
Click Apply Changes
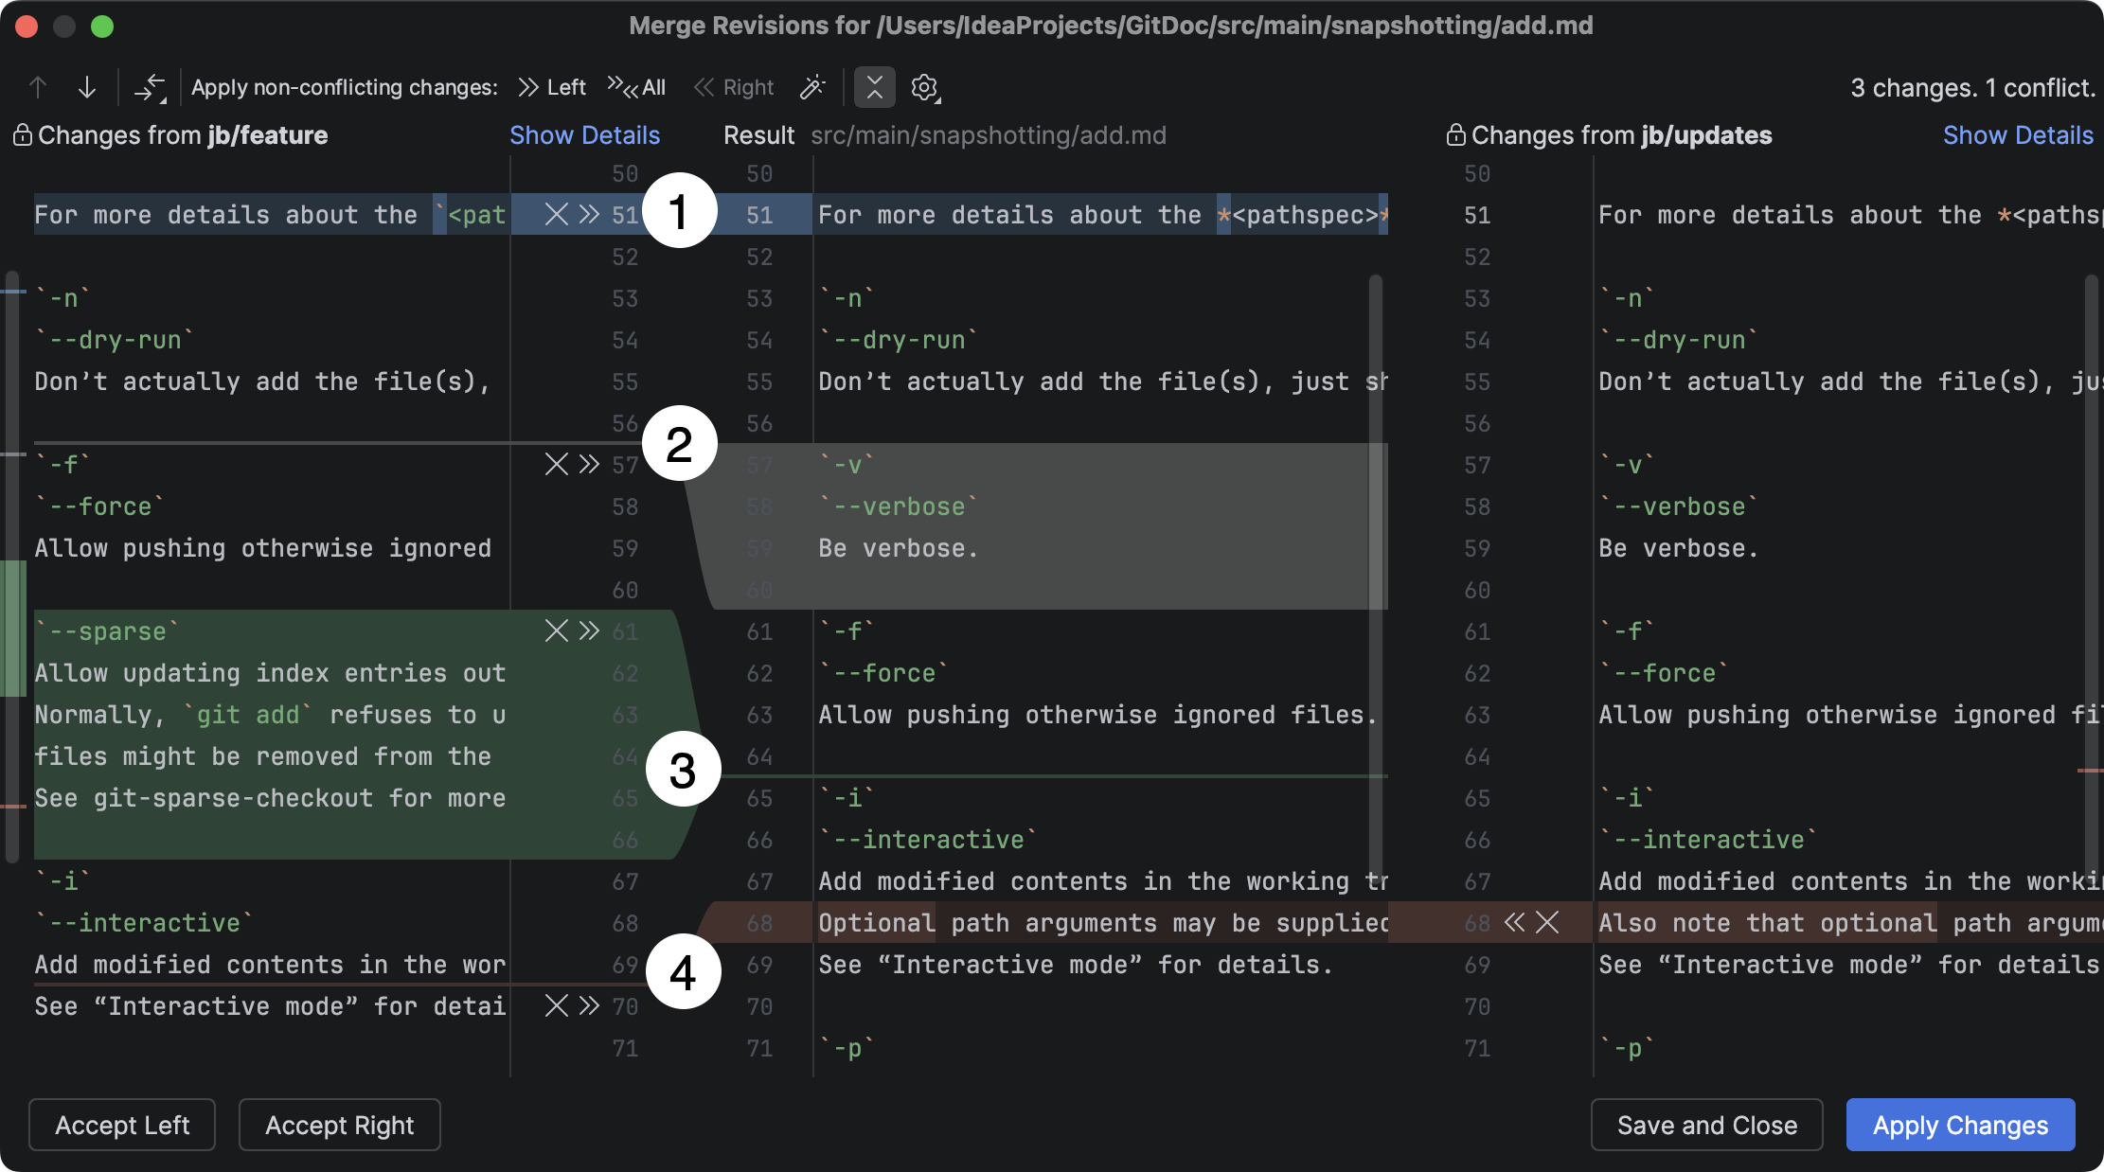click(1960, 1125)
